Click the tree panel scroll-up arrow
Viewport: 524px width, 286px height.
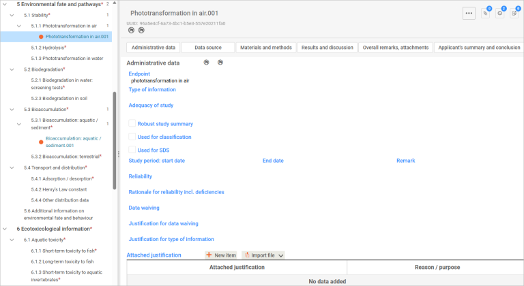click(x=115, y=3)
